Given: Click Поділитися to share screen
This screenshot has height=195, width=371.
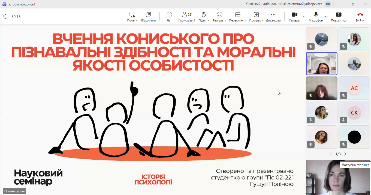Looking at the screenshot, I should tap(339, 17).
